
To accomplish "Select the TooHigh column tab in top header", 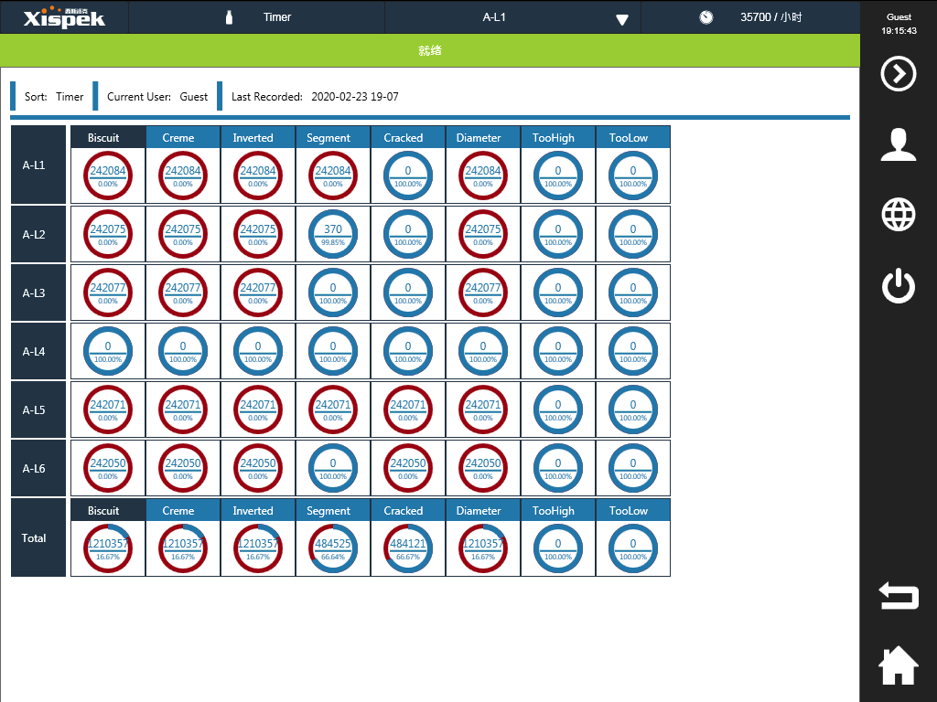I will (x=558, y=137).
